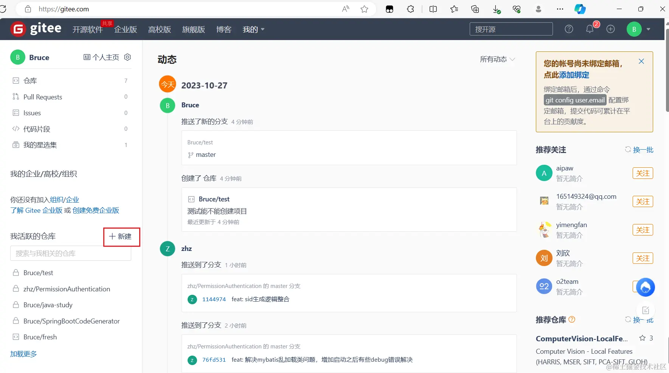
Task: Focus the 搜索与我相关的仓库 search field
Action: point(71,253)
